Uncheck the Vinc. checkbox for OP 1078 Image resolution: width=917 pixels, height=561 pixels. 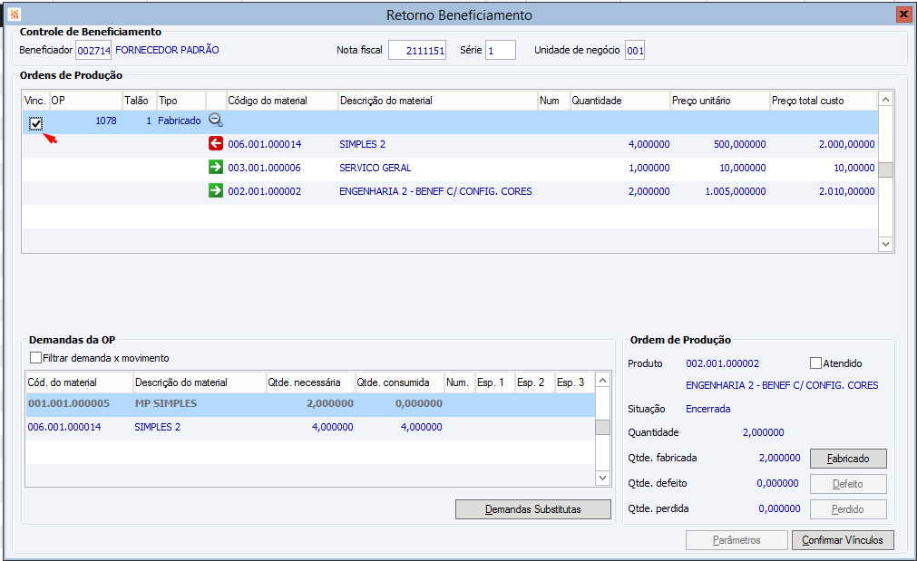[x=35, y=123]
